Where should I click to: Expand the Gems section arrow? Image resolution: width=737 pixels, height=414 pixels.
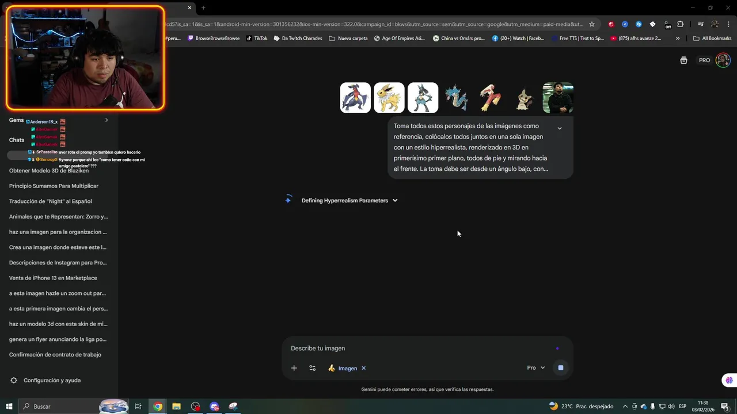coord(107,120)
